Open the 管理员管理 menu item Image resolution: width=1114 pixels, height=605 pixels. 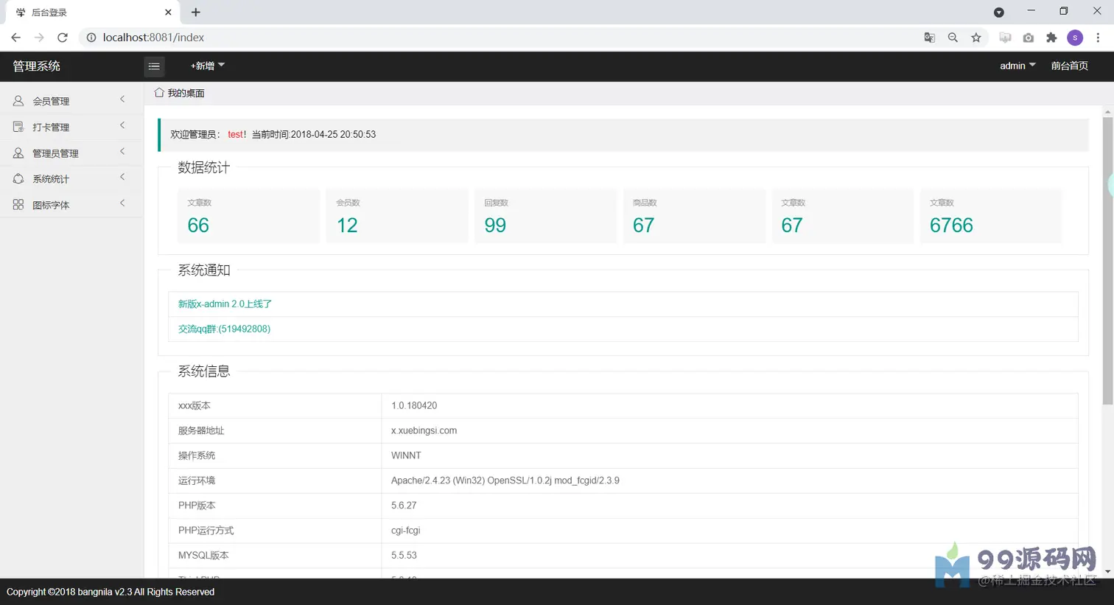point(71,153)
